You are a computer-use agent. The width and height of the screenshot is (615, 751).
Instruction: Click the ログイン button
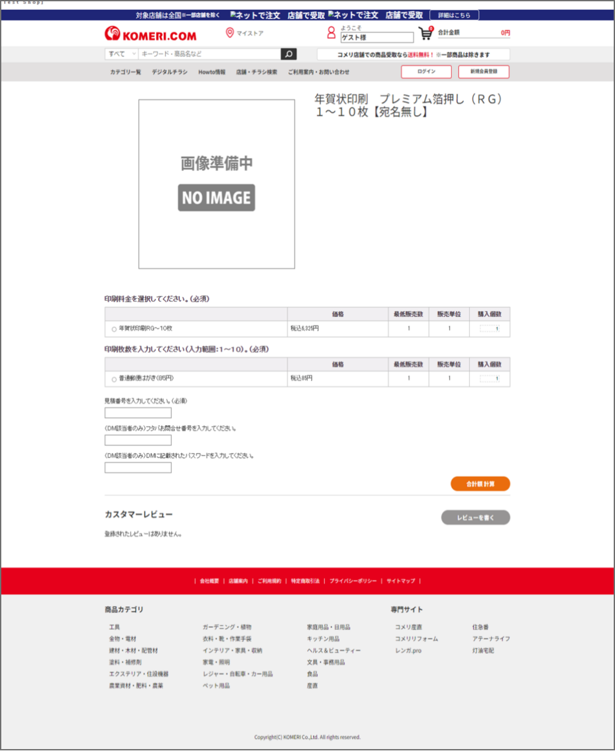click(x=426, y=72)
